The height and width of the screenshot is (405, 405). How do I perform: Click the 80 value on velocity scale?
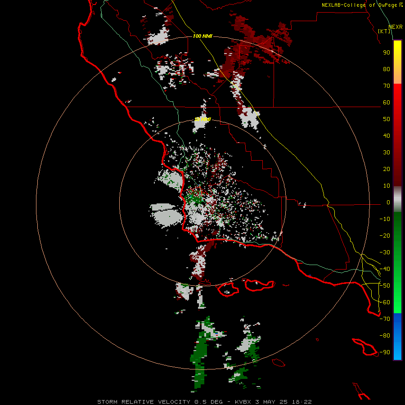[387, 69]
